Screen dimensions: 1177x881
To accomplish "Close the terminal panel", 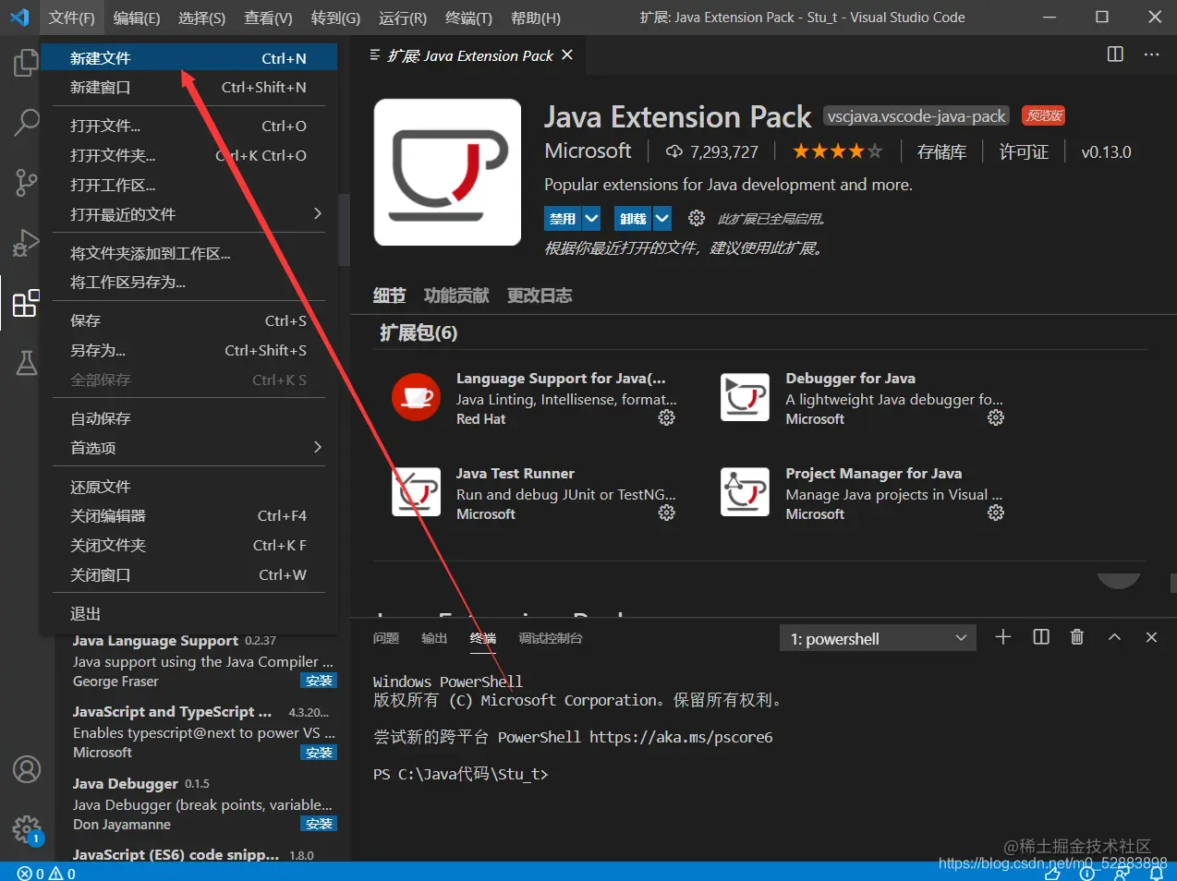I will pos(1151,637).
